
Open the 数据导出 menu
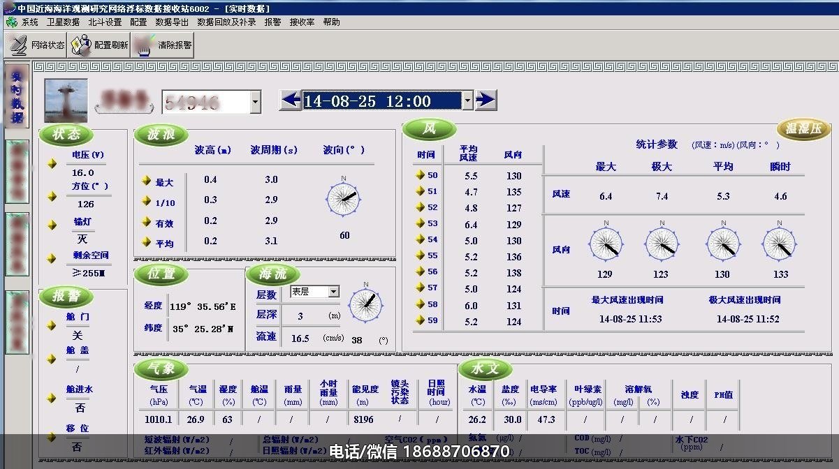(172, 22)
